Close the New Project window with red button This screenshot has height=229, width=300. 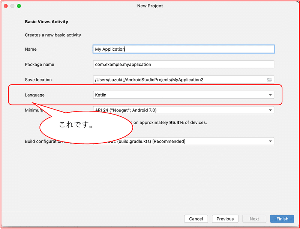[6, 6]
